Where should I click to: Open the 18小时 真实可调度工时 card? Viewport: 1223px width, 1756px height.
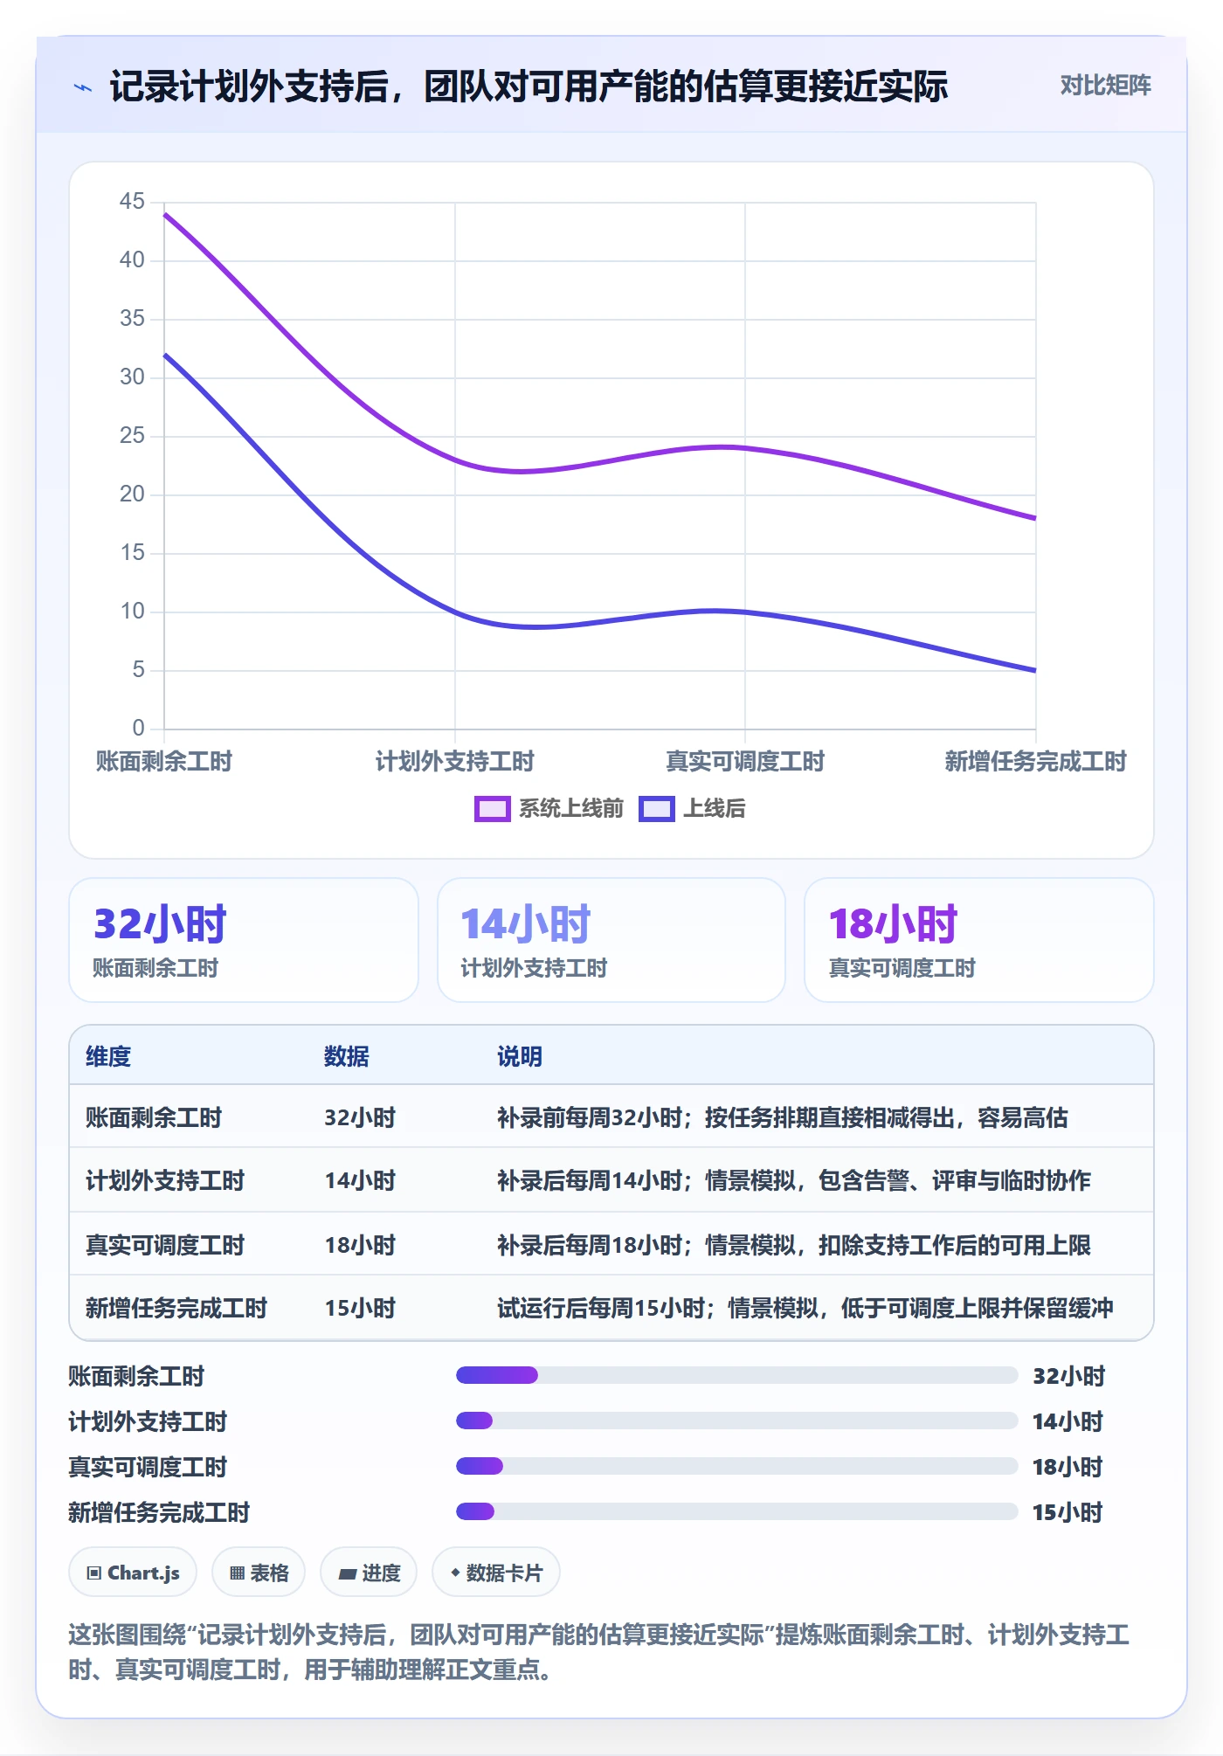click(979, 940)
